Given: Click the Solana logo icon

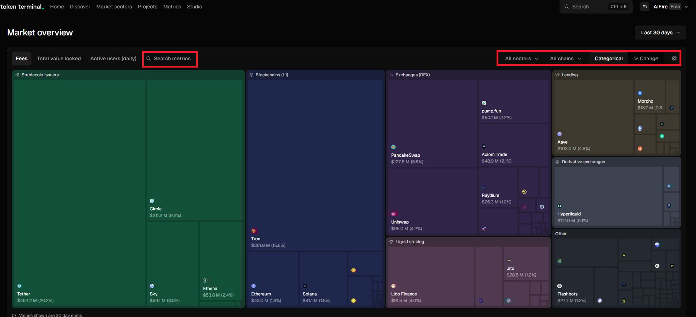Looking at the screenshot, I should click(305, 286).
